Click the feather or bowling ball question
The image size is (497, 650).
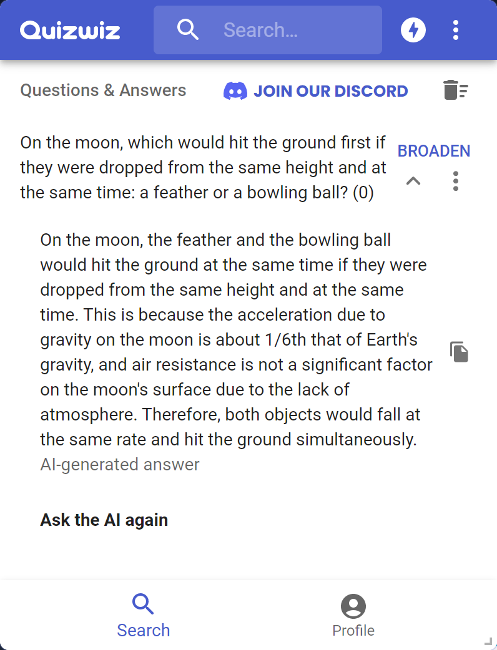204,168
